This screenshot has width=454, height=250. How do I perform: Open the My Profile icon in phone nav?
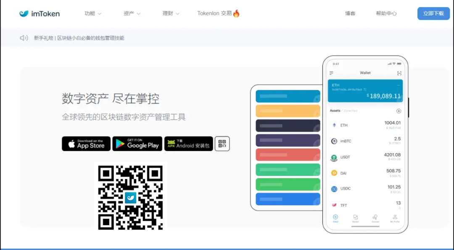point(394,217)
